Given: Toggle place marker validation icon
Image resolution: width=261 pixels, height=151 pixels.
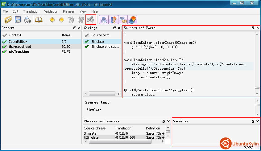Looking at the screenshot, I should 132,20.
